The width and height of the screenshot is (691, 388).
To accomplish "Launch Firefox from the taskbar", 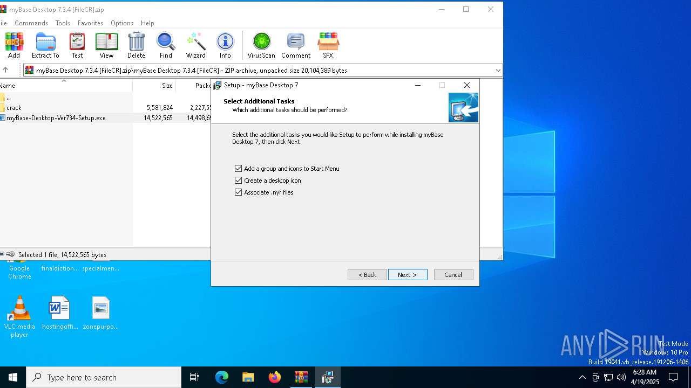I will tap(275, 377).
